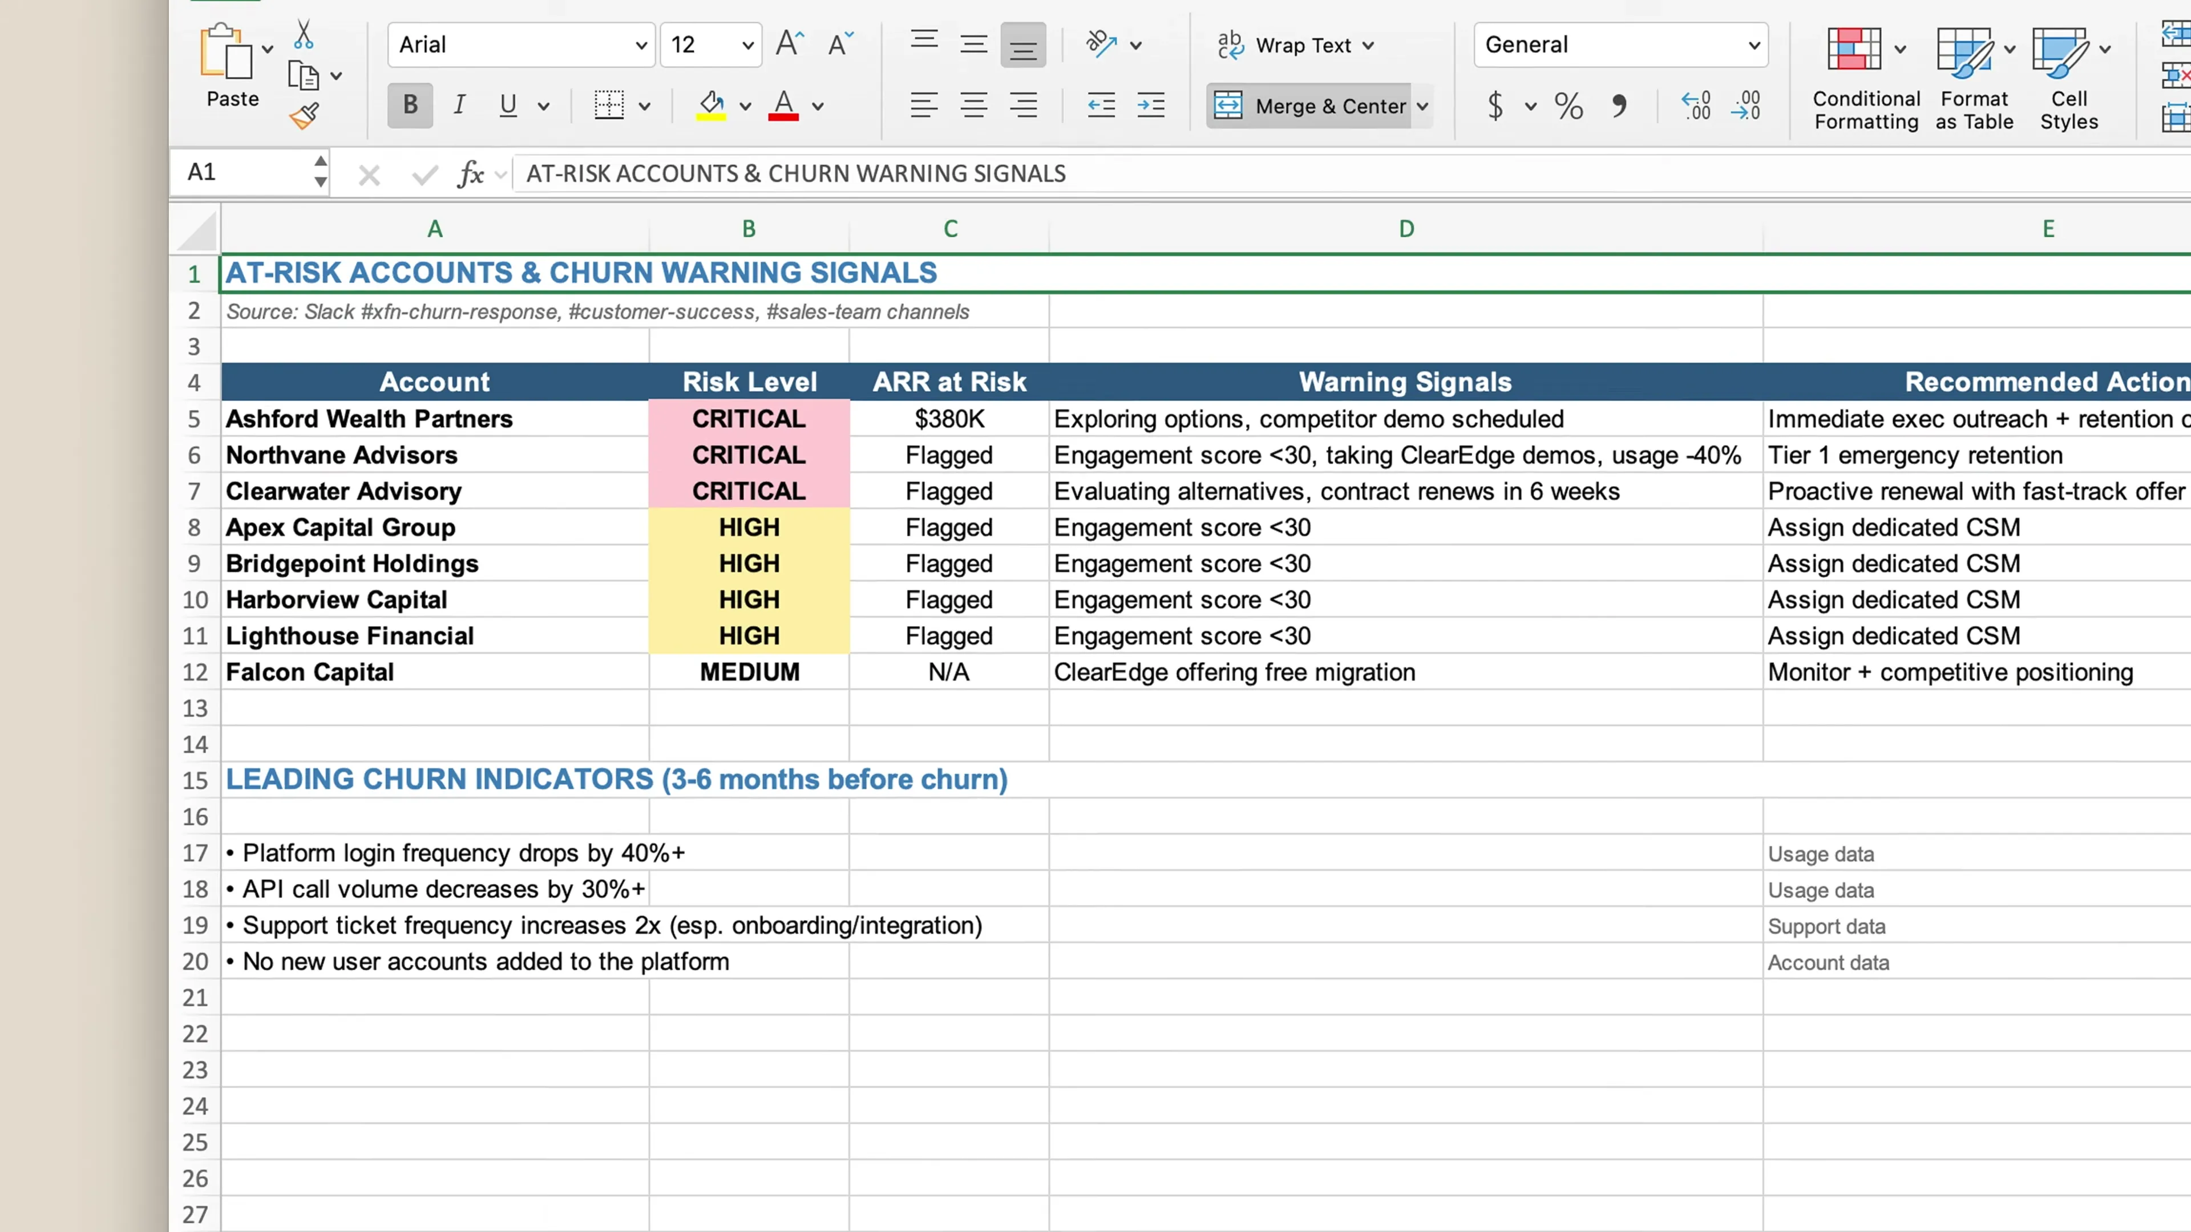Cancel formula bar entry with X
The height and width of the screenshot is (1232, 2191).
pyautogui.click(x=369, y=175)
